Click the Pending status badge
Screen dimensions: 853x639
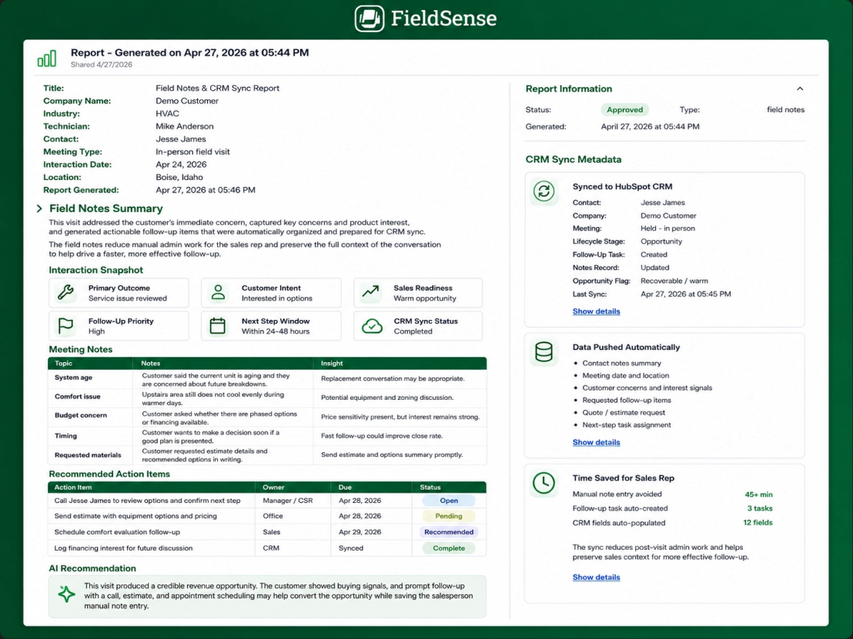(449, 516)
